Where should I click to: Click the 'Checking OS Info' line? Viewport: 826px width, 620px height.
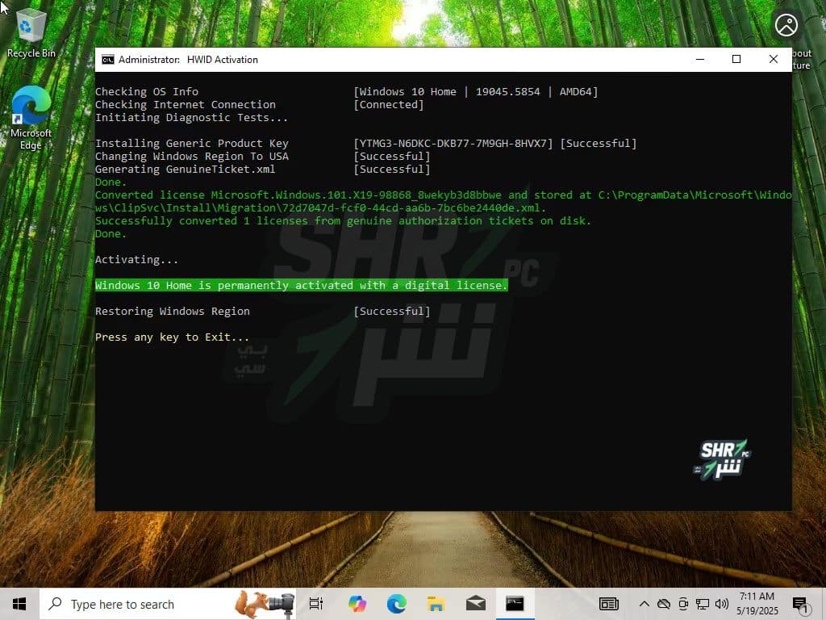click(x=147, y=92)
